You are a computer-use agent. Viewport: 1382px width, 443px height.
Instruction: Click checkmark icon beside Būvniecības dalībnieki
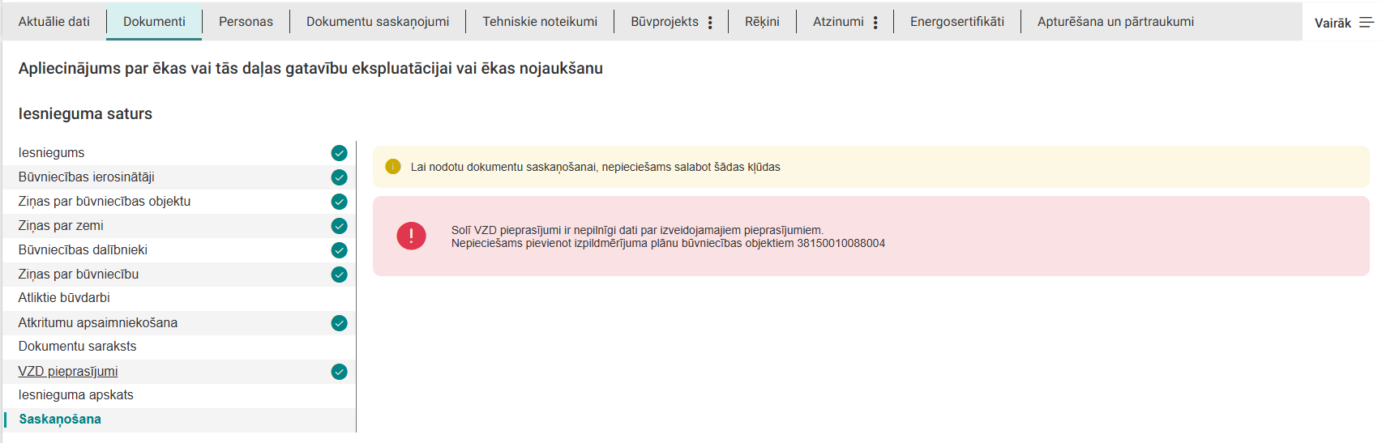tap(339, 250)
